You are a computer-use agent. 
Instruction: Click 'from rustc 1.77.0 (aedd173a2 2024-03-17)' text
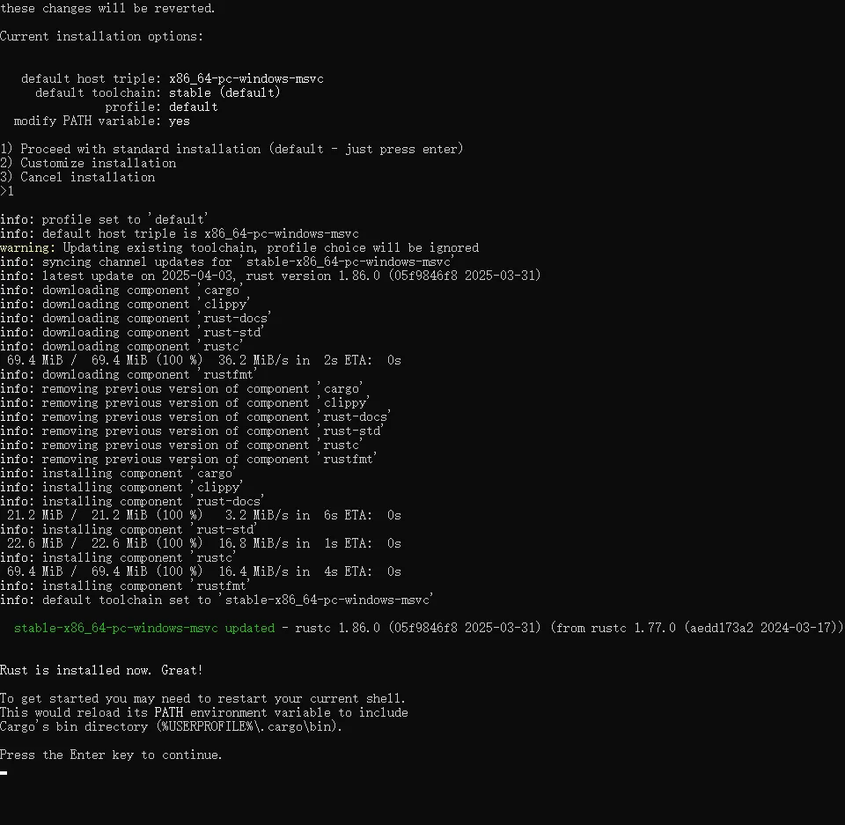tap(697, 628)
